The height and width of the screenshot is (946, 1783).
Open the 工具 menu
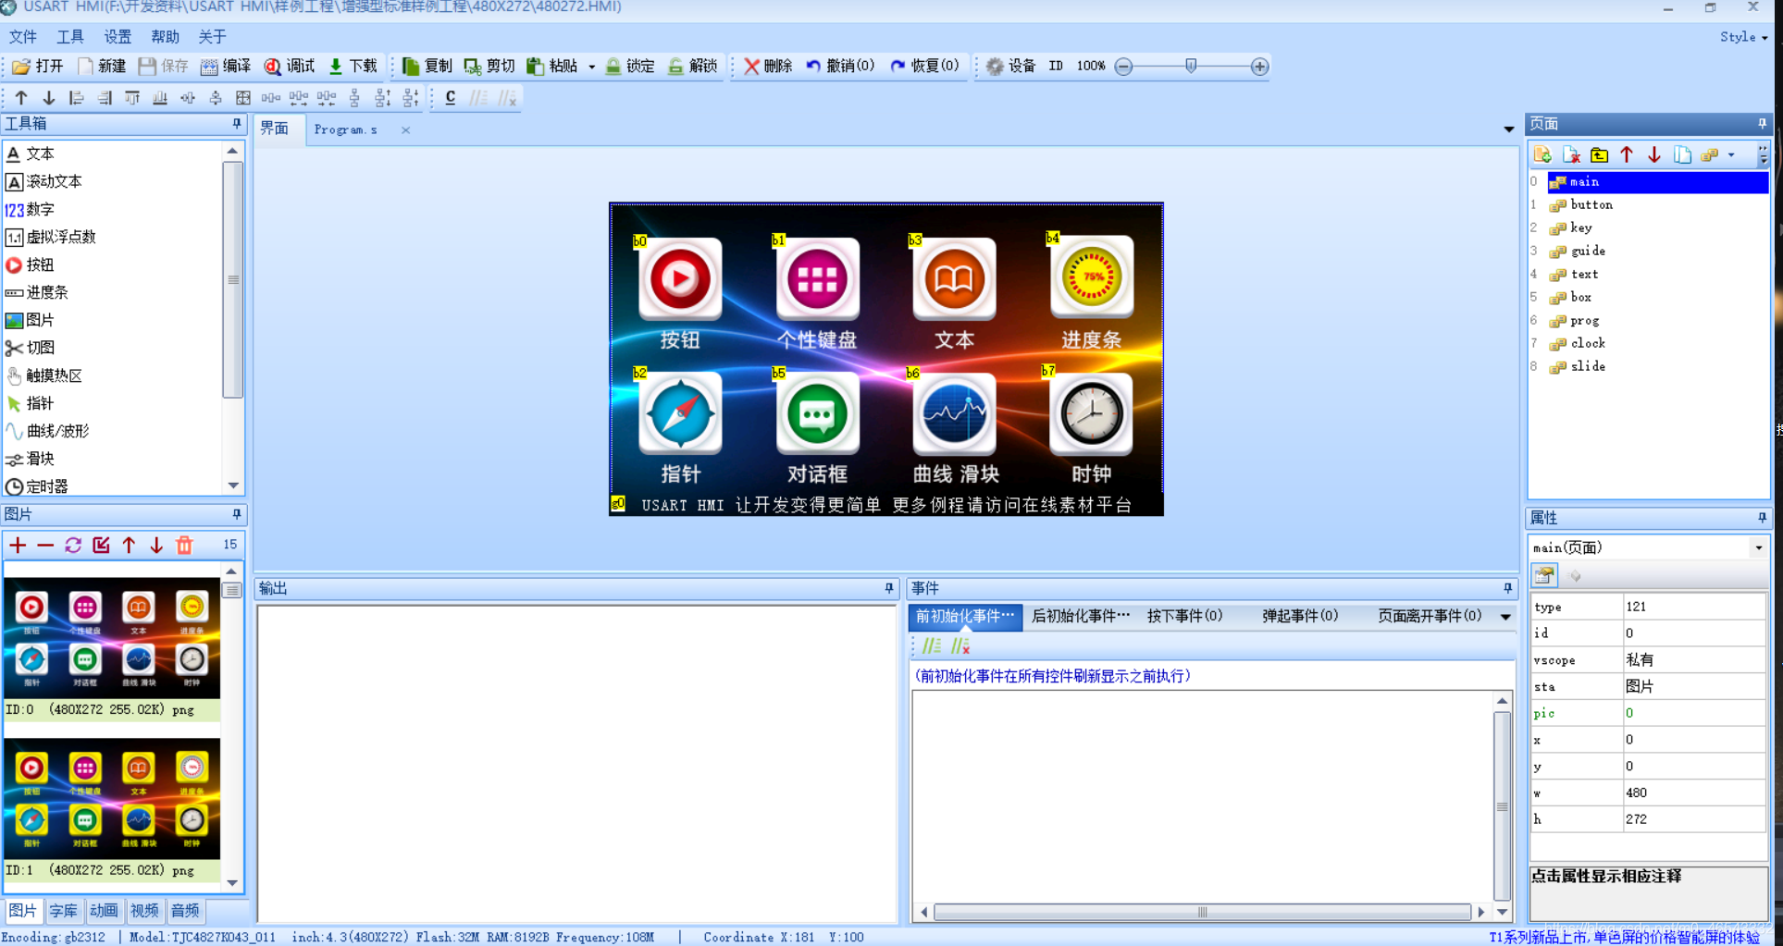(x=70, y=37)
